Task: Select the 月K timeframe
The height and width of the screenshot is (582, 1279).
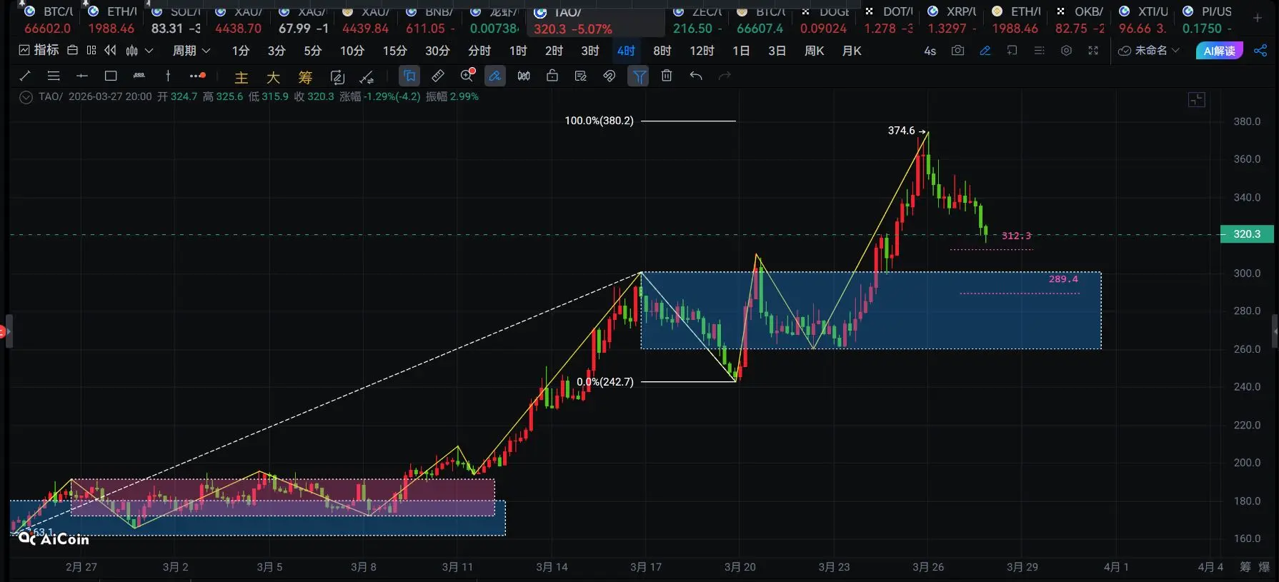Action: point(852,51)
